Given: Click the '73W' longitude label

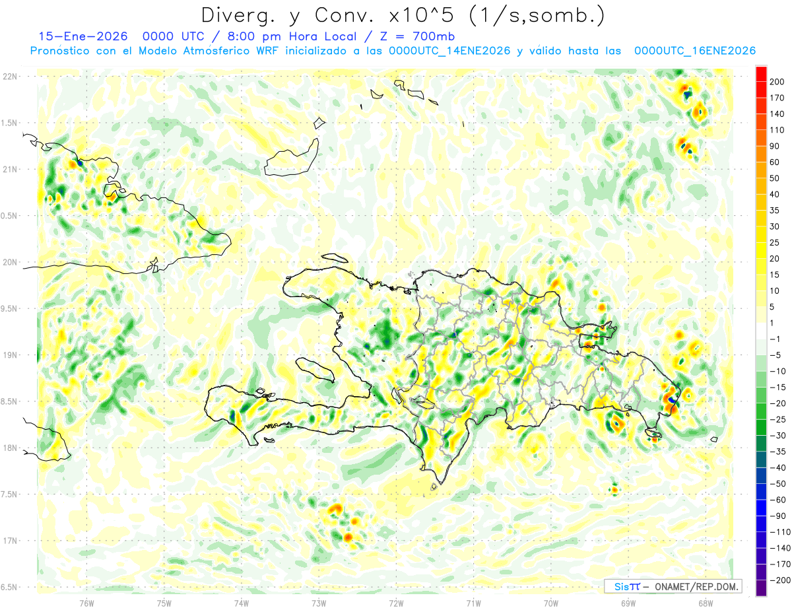Looking at the screenshot, I should click(x=319, y=603).
